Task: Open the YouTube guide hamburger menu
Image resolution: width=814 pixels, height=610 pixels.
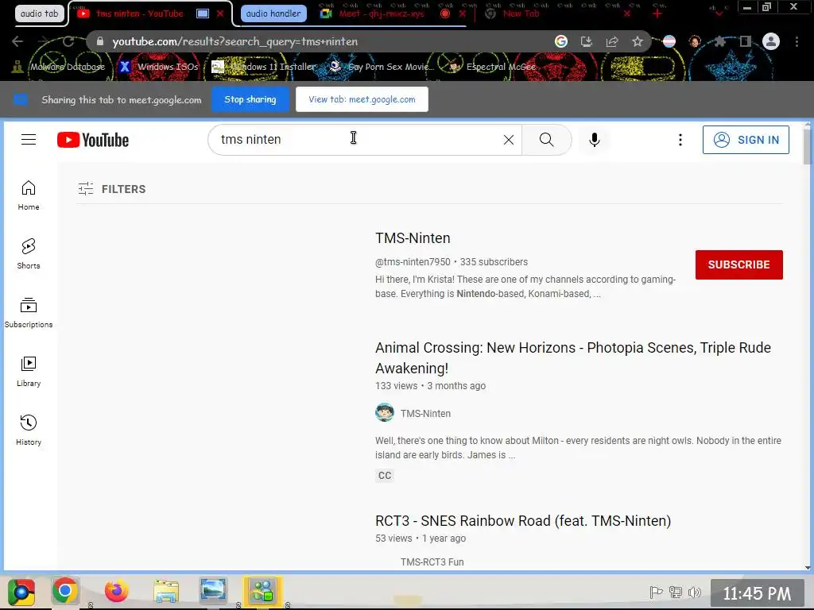Action: click(29, 140)
